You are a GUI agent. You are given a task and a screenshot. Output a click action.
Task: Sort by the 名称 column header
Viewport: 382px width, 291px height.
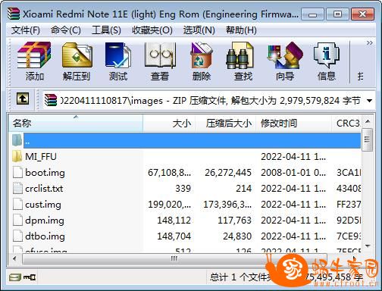pos(76,124)
